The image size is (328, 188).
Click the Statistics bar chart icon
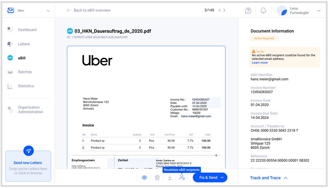(10, 86)
